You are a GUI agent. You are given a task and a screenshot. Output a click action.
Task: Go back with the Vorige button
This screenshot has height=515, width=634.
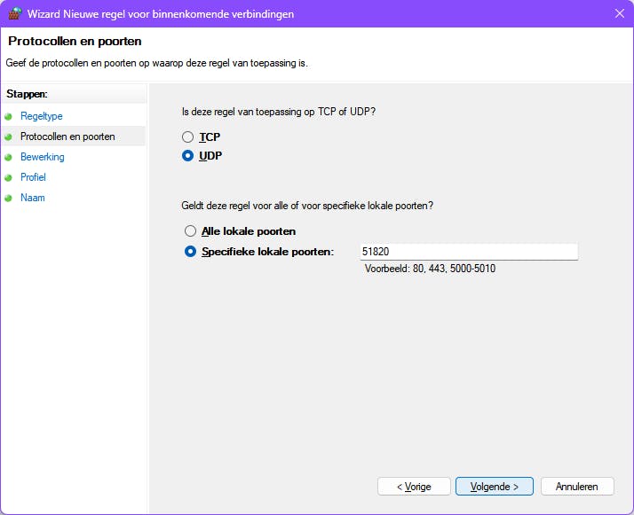(x=414, y=487)
